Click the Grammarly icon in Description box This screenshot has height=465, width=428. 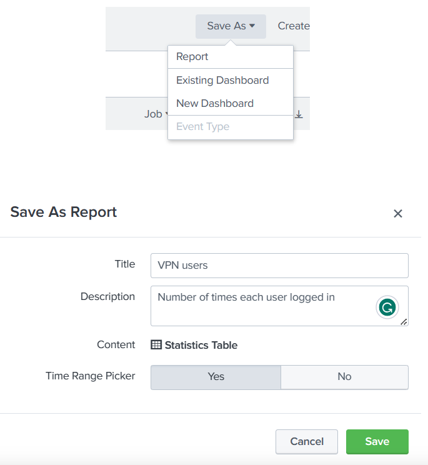[387, 307]
